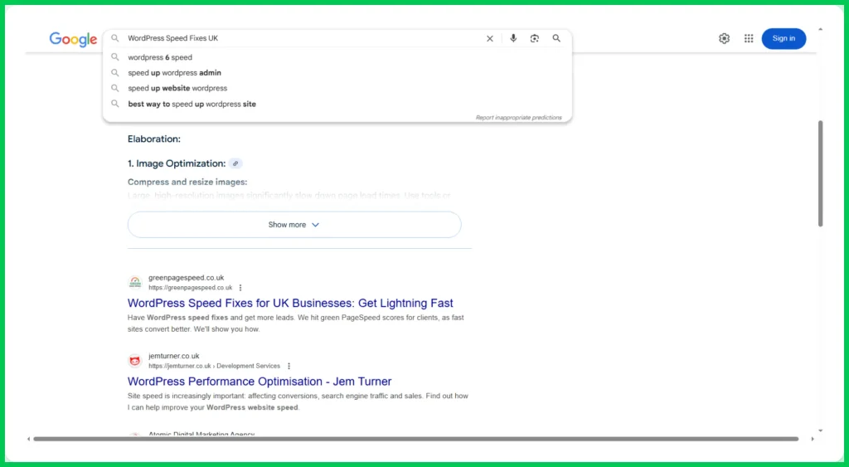Click the scroll up arrow
This screenshot has width=849, height=467.
[x=820, y=30]
